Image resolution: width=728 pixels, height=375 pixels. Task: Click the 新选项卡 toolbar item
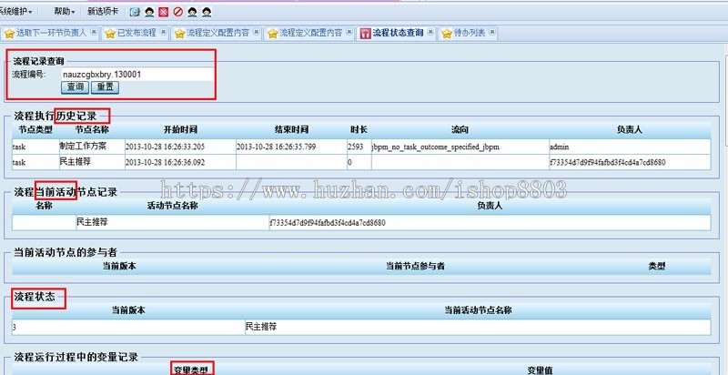pos(103,12)
